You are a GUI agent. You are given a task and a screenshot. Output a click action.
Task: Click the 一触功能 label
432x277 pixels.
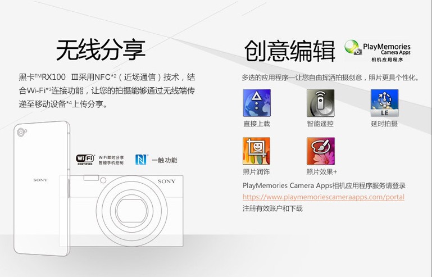165,160
